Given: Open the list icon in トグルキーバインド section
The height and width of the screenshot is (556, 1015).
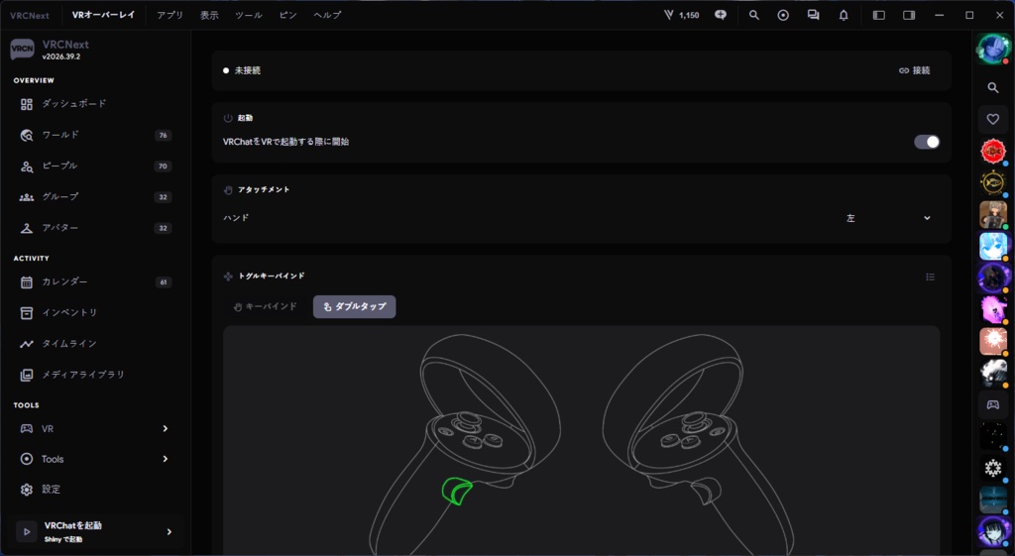Looking at the screenshot, I should [930, 278].
